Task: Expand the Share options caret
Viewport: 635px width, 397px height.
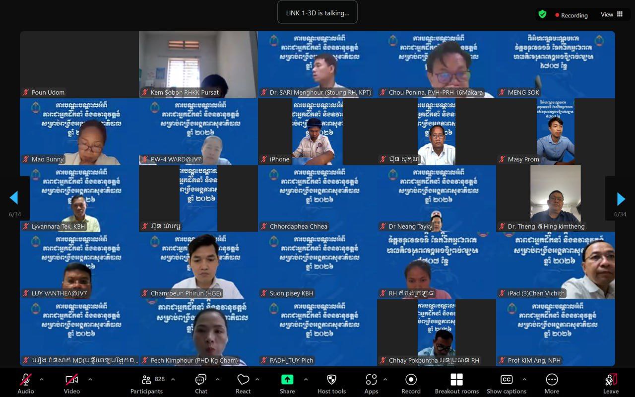Action: [306, 380]
